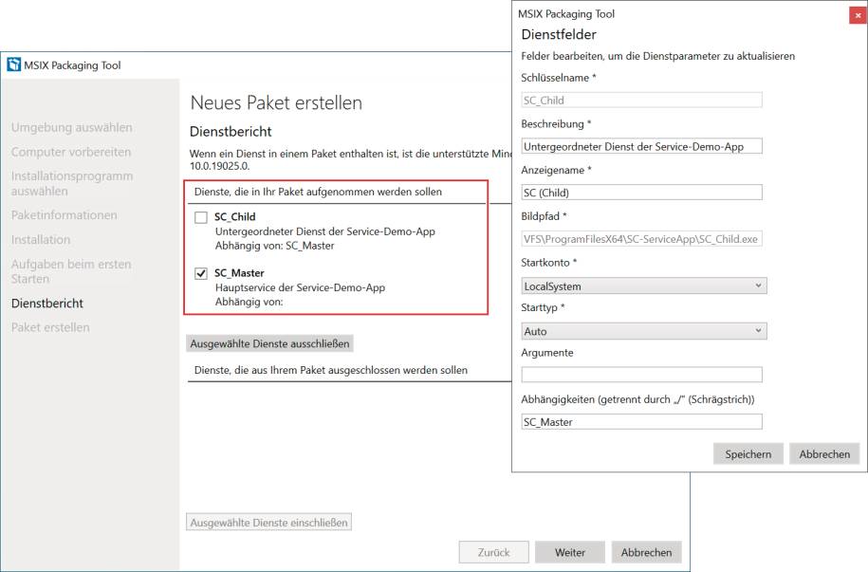Image resolution: width=868 pixels, height=572 pixels.
Task: Go to Umgebung auswählen step
Action: (72, 127)
